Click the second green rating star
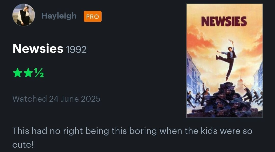This screenshot has width=275, height=152. pyautogui.click(x=28, y=73)
